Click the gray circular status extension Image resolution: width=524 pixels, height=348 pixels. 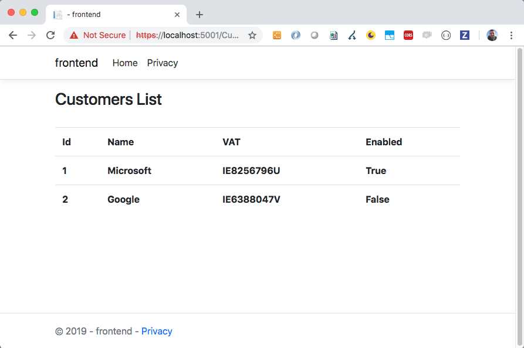[x=446, y=35]
